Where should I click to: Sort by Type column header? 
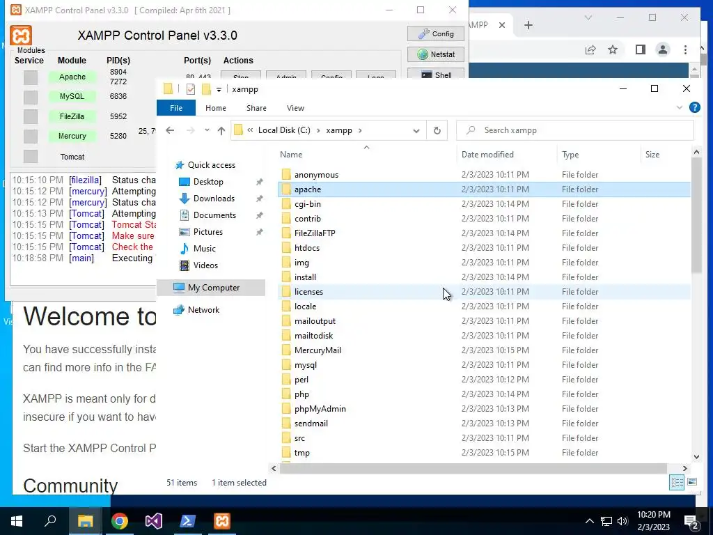pos(599,155)
